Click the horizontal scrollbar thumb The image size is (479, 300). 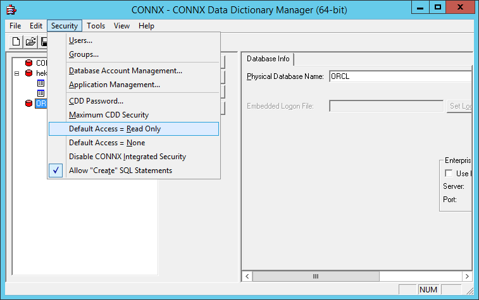point(316,276)
